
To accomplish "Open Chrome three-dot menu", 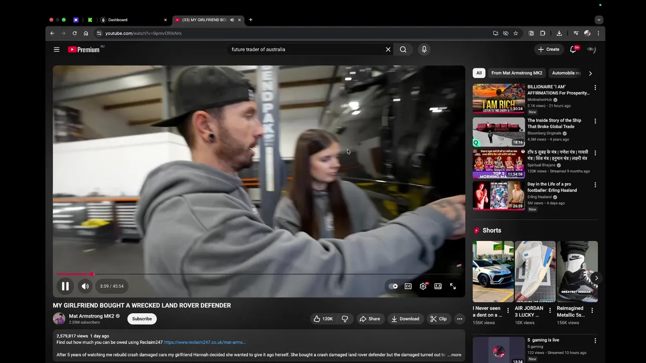I will (x=598, y=33).
